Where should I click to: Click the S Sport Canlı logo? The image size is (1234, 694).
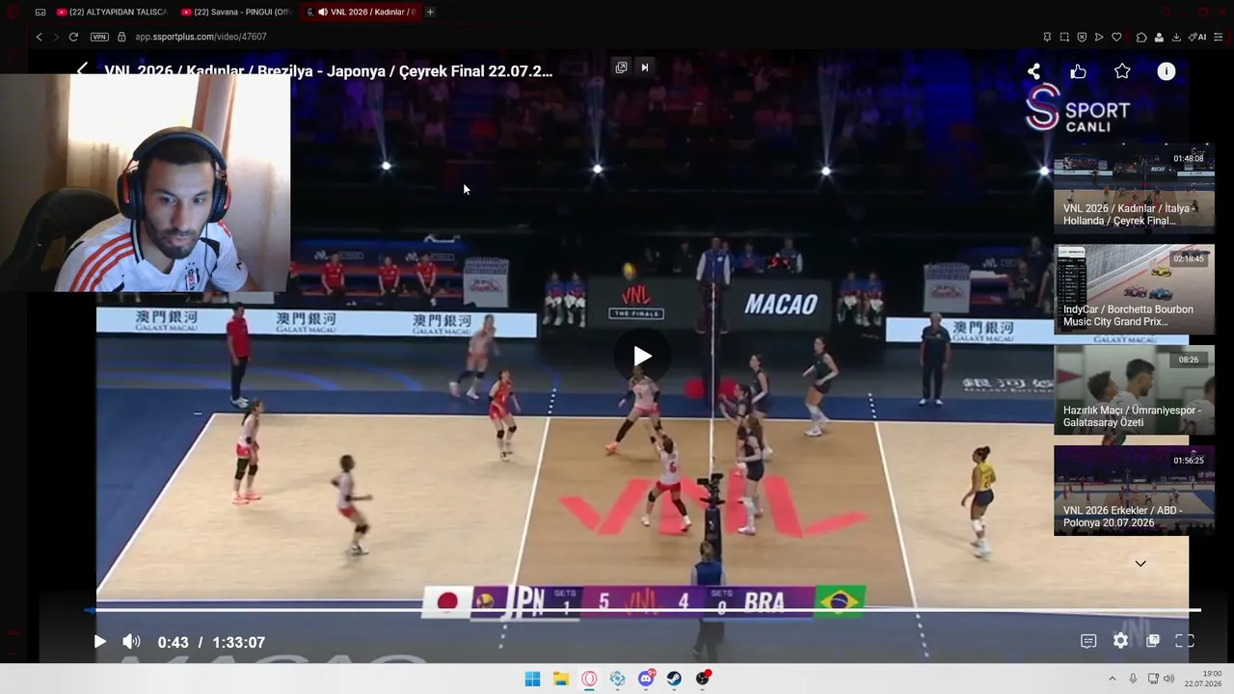(1077, 108)
